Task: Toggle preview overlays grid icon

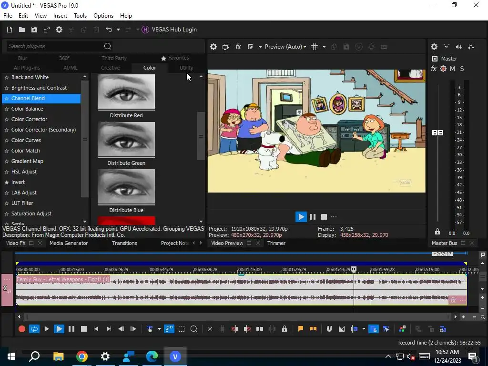Action: tap(315, 47)
